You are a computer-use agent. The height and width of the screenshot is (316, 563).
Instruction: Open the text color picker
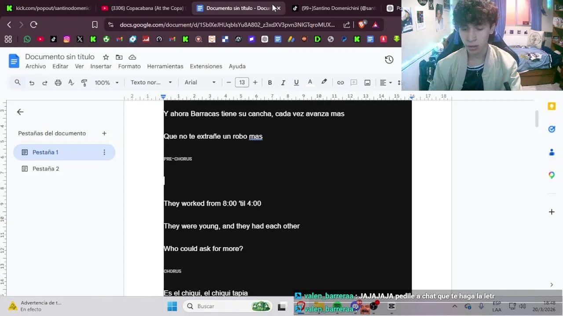(310, 83)
